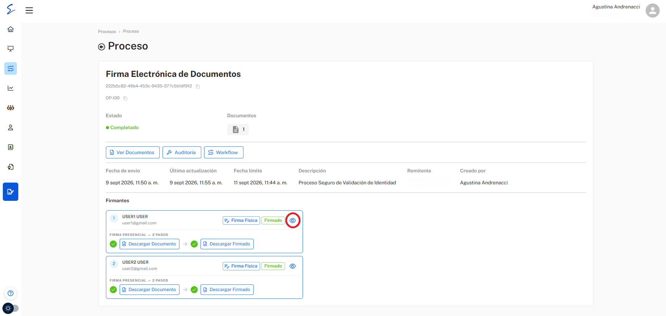Open the document search sidebar icon
This screenshot has width=666, height=316.
click(x=11, y=167)
